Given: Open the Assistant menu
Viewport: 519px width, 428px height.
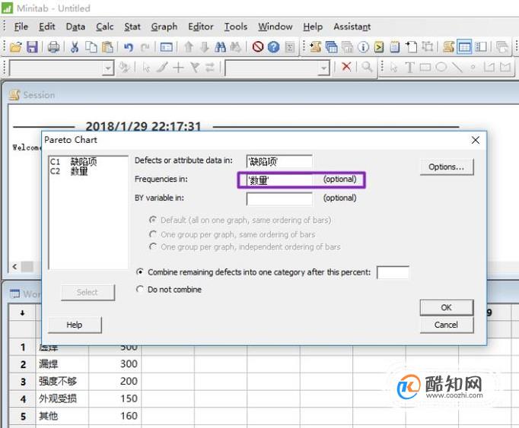Looking at the screenshot, I should (352, 27).
